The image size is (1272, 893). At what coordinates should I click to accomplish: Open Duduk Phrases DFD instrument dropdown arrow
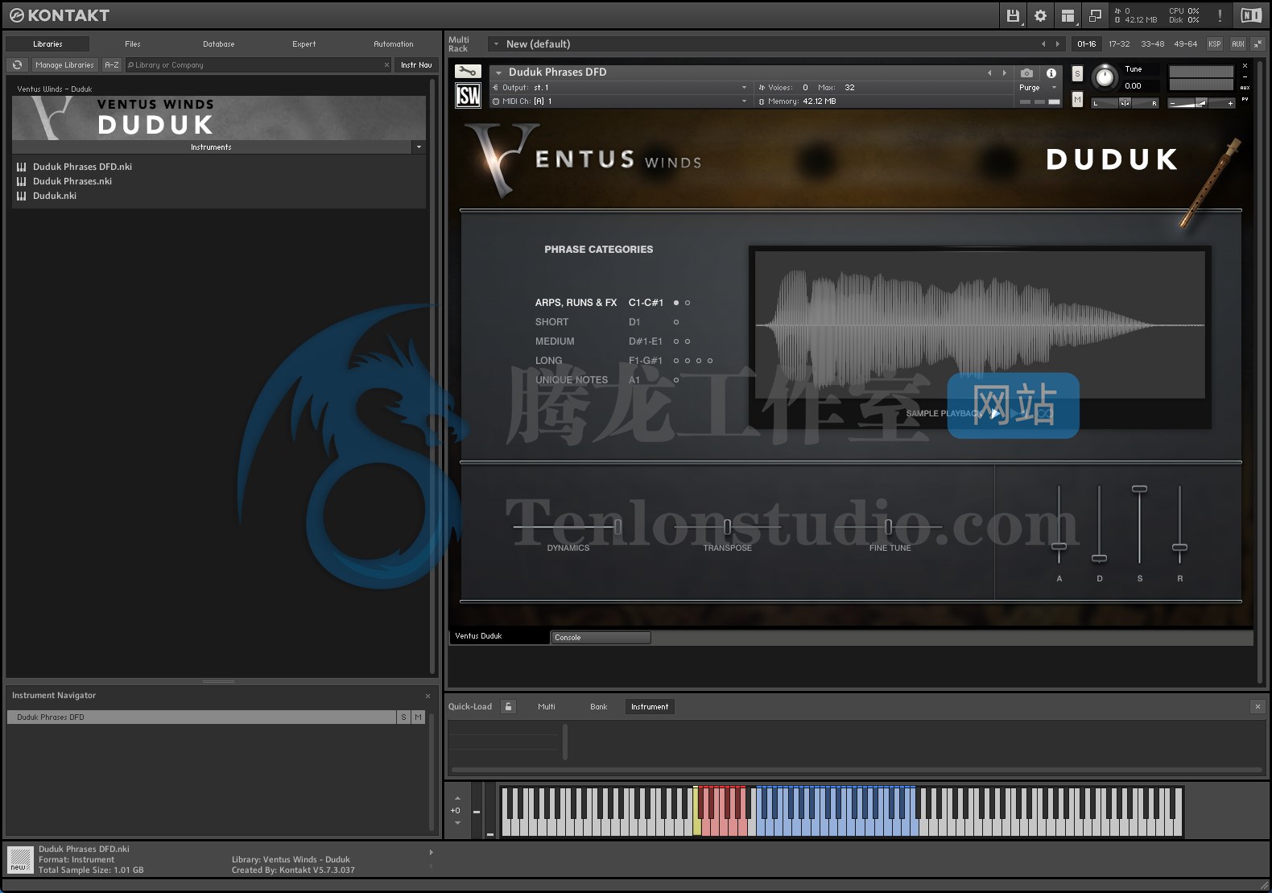pyautogui.click(x=498, y=72)
